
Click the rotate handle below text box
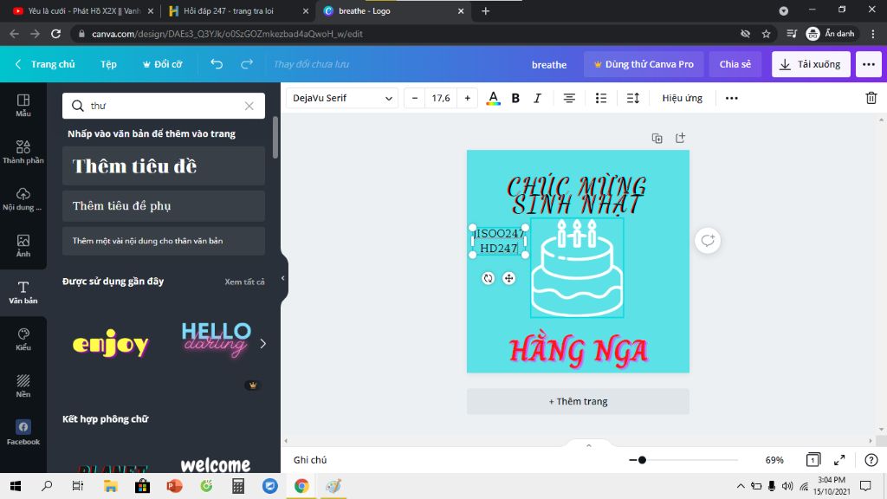(489, 278)
